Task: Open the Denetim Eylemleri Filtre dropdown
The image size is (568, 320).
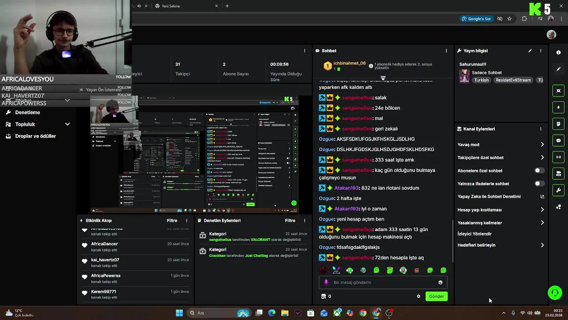Action: [290, 220]
